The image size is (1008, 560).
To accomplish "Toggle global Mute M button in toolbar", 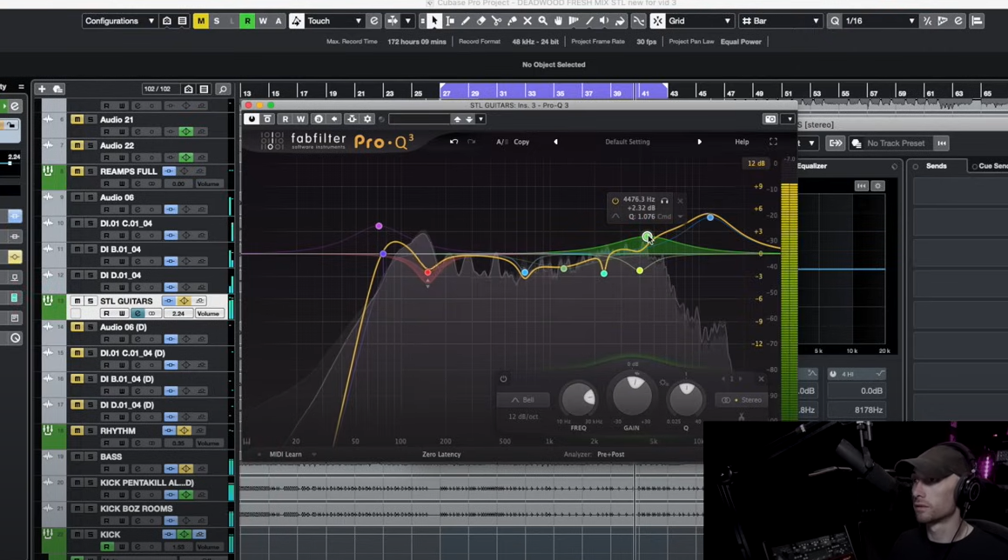I will click(x=200, y=21).
